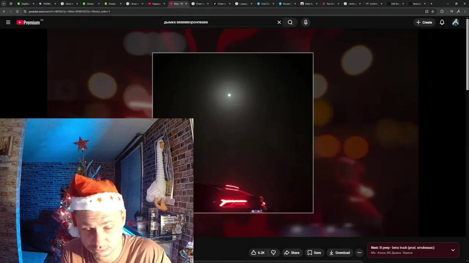
Task: Open the notifications bell
Action: [x=442, y=22]
